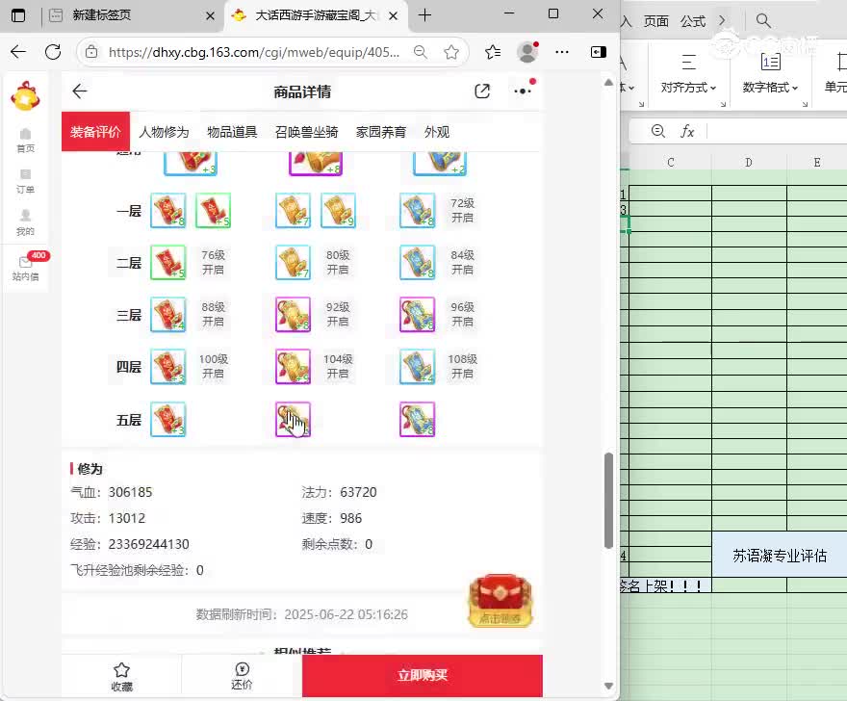Click the scrollbar down arrow
Image resolution: width=847 pixels, height=701 pixels.
point(608,686)
